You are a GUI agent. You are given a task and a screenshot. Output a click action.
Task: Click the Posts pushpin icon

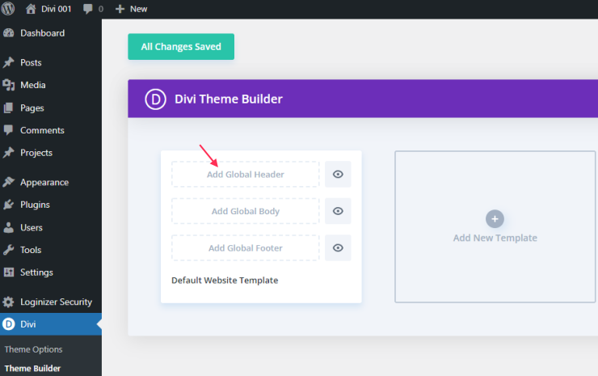coord(8,62)
